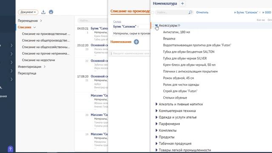Select Губка для обуви черная SILVER

[185, 58]
